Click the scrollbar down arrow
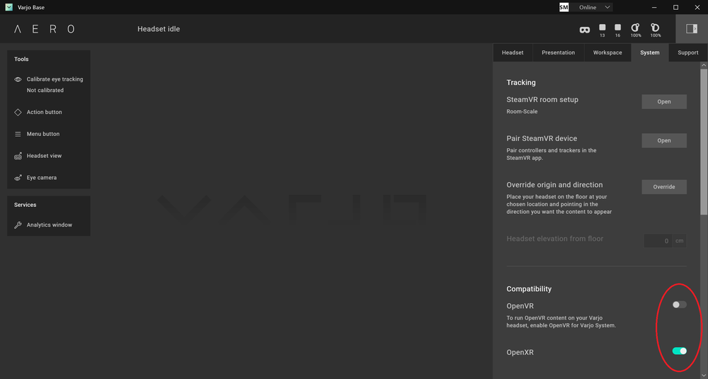708x379 pixels. 704,375
